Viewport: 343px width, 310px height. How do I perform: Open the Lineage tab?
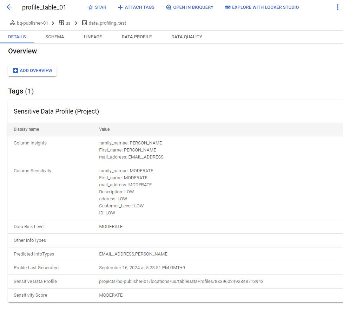click(x=93, y=37)
